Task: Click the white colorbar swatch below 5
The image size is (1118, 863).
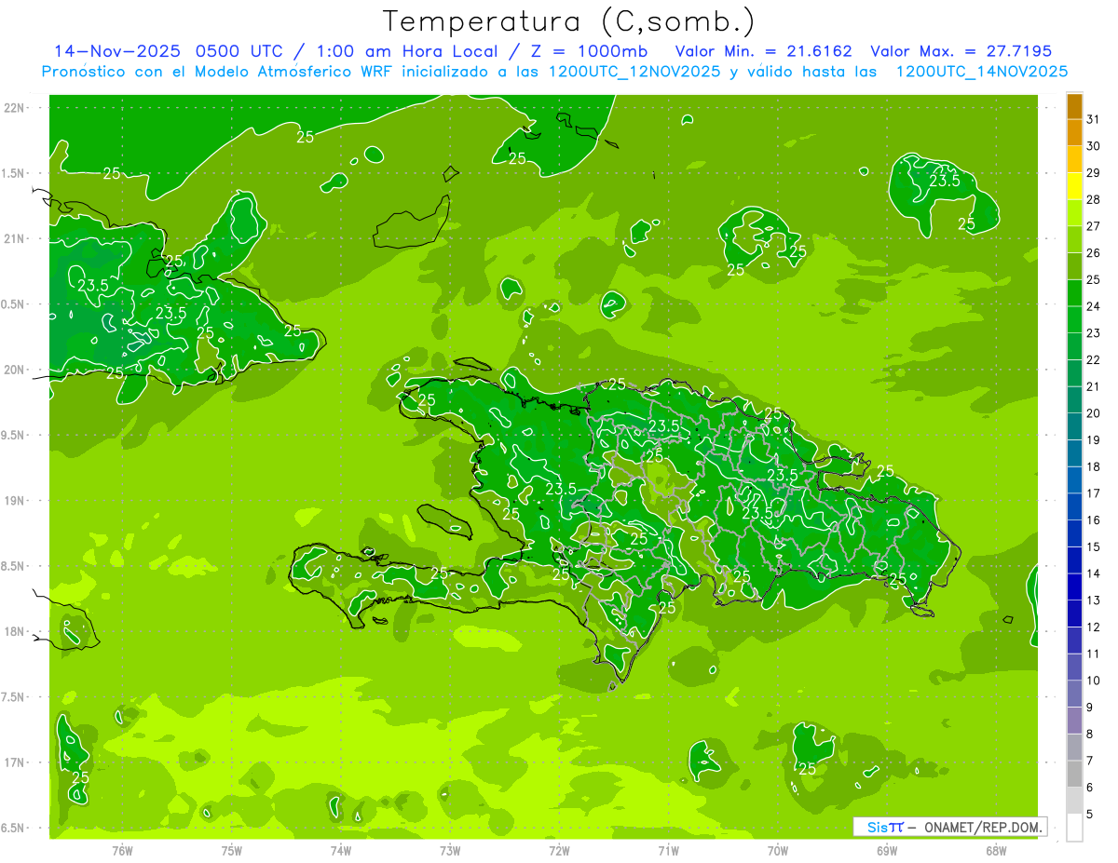Action: click(1074, 828)
